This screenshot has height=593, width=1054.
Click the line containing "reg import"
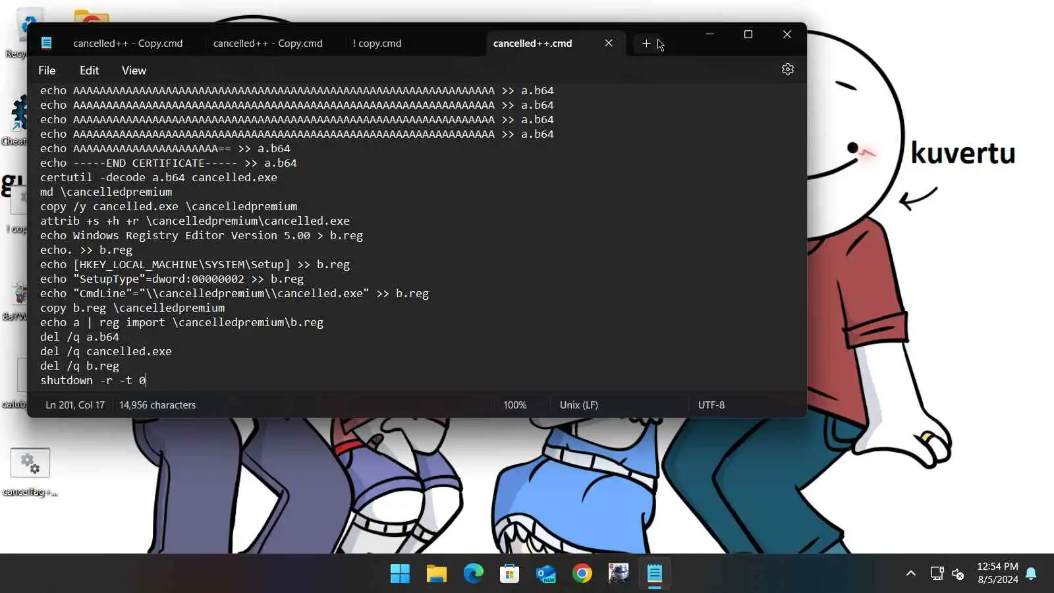click(182, 323)
